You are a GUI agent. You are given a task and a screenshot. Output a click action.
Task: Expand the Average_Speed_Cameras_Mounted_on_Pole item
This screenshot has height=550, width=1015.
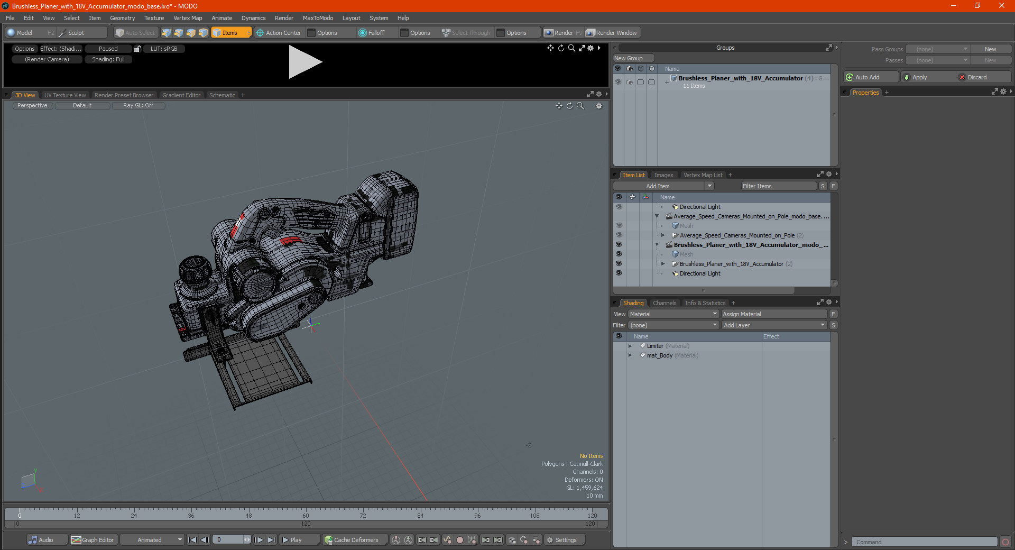pos(663,235)
